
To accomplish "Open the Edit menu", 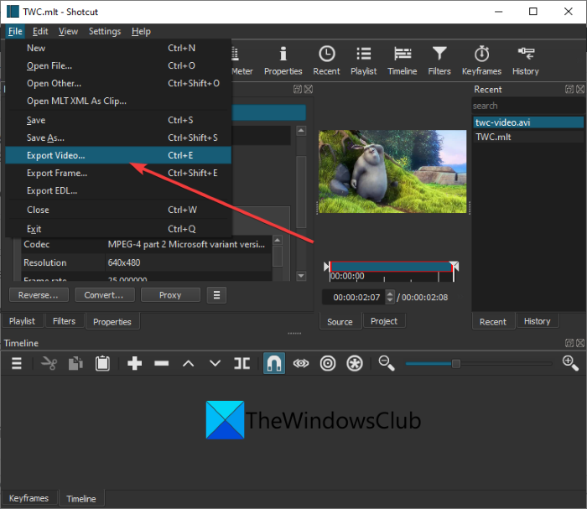I will tap(40, 31).
